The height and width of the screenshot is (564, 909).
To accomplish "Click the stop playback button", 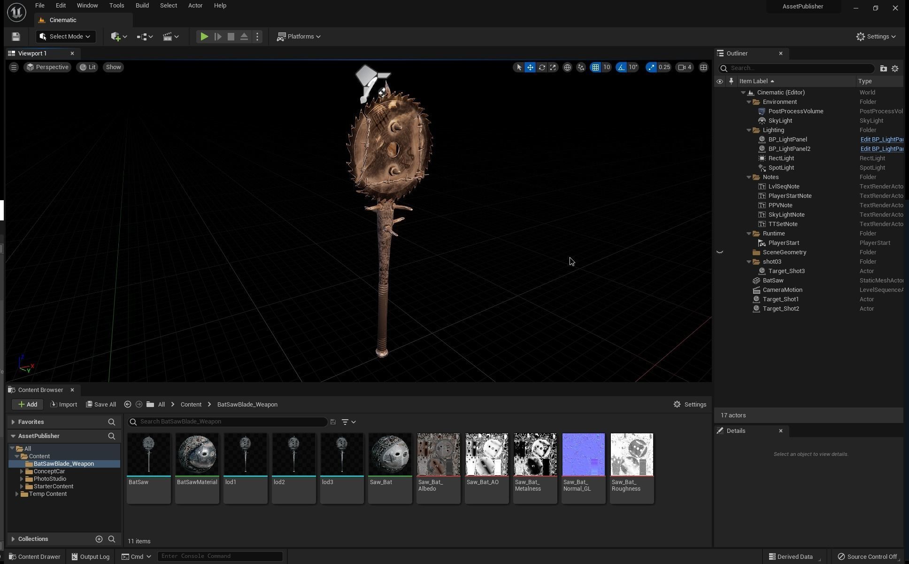I will point(231,37).
